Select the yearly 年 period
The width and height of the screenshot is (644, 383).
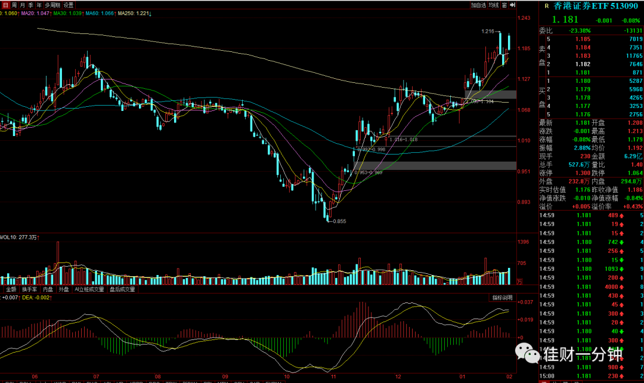tap(39, 5)
